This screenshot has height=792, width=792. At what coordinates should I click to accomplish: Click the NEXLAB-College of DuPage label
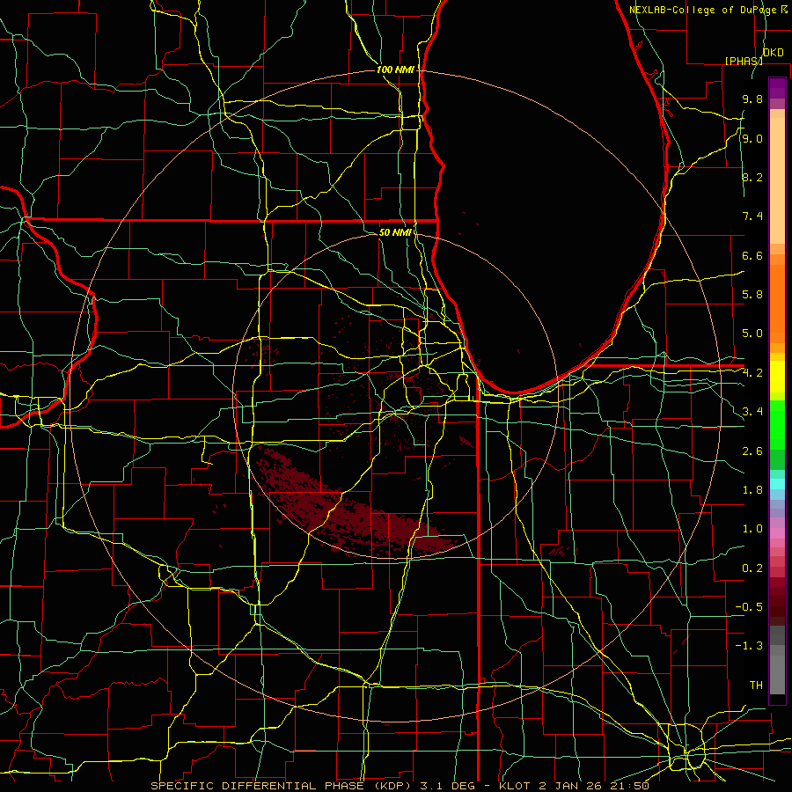pos(704,10)
